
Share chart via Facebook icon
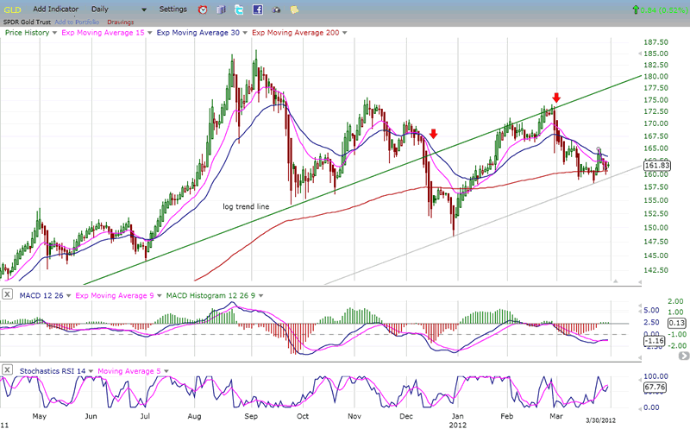pyautogui.click(x=257, y=9)
